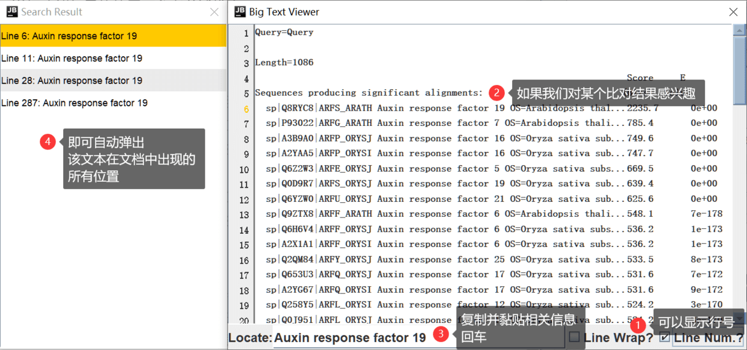The width and height of the screenshot is (747, 350).
Task: Click the Length=1086 line
Action: coord(284,63)
